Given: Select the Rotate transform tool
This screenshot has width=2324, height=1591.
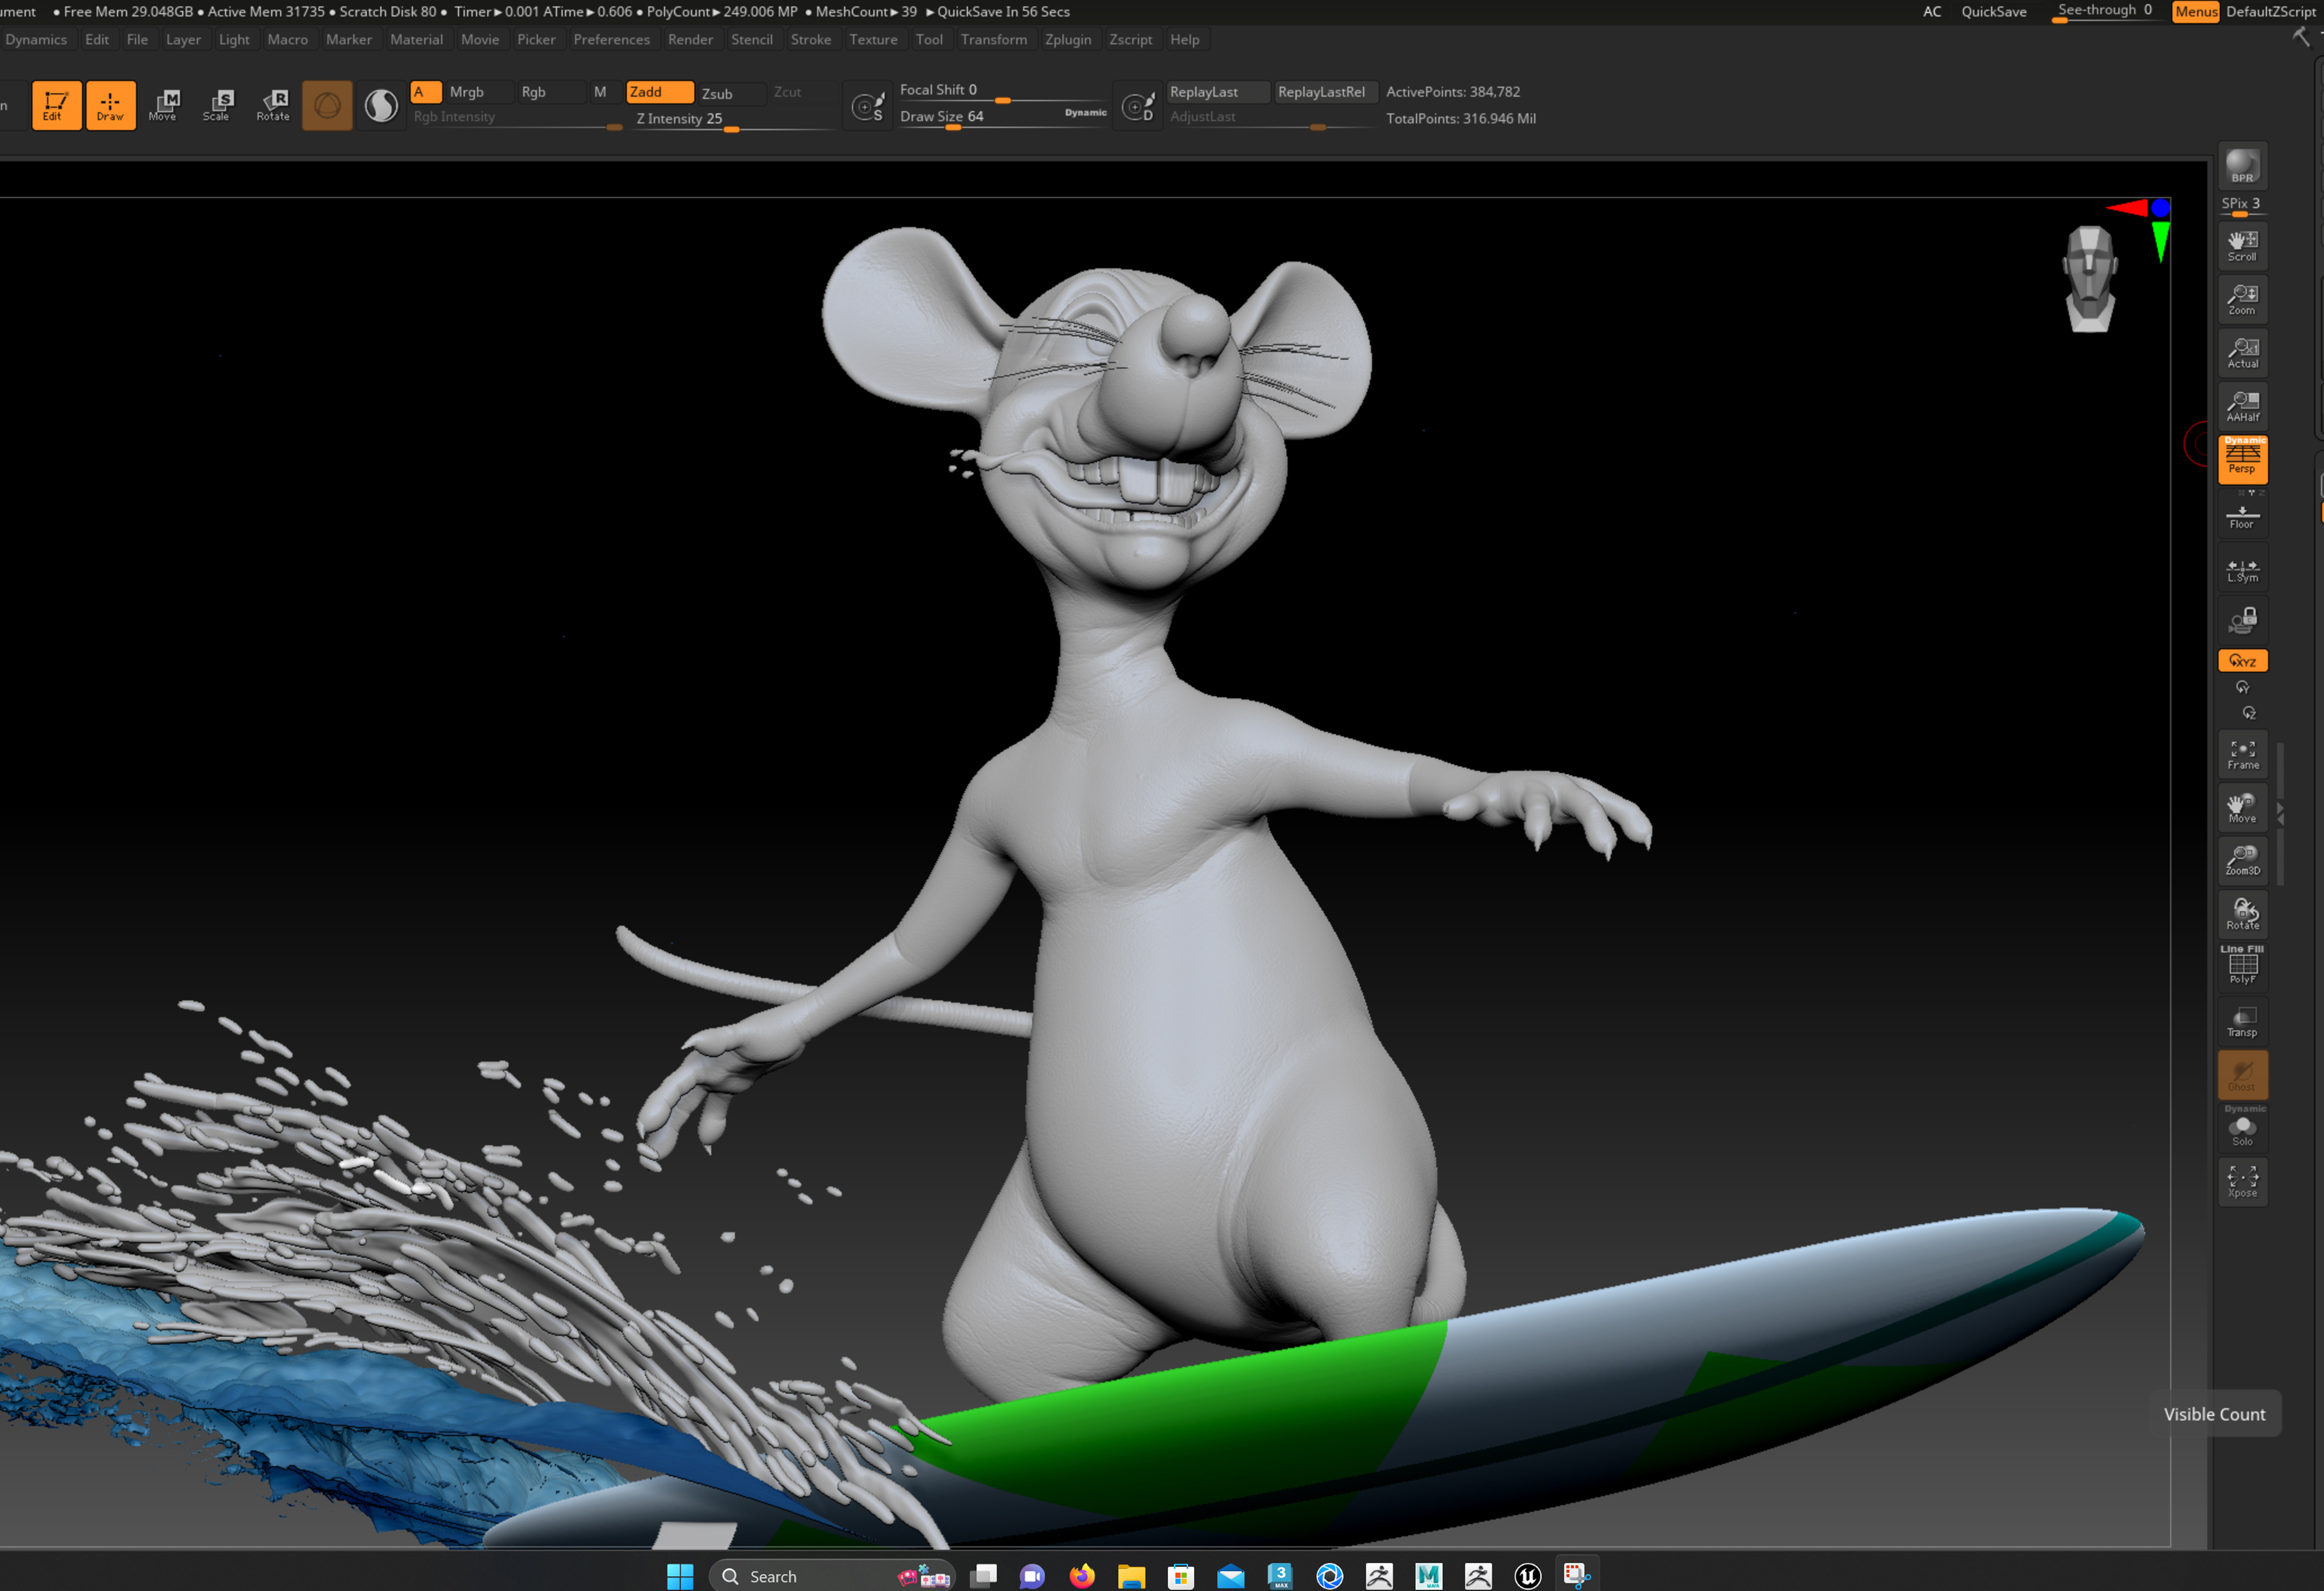Looking at the screenshot, I should [x=272, y=105].
